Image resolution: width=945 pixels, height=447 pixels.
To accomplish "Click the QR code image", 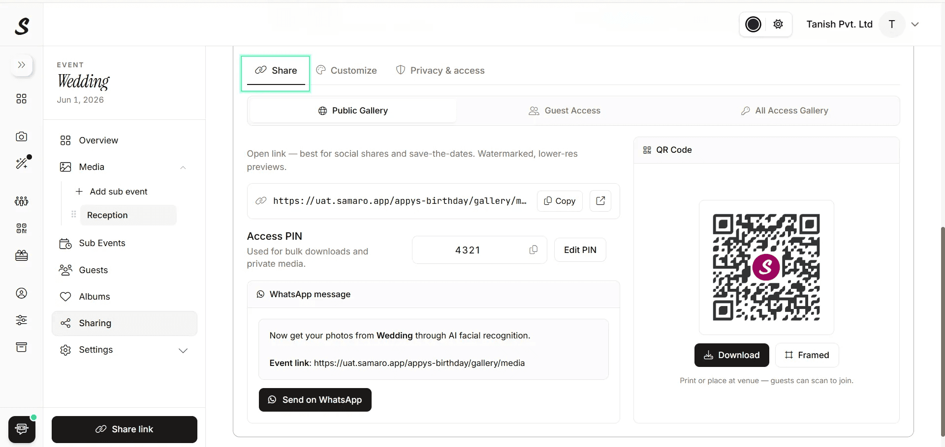I will click(x=766, y=267).
